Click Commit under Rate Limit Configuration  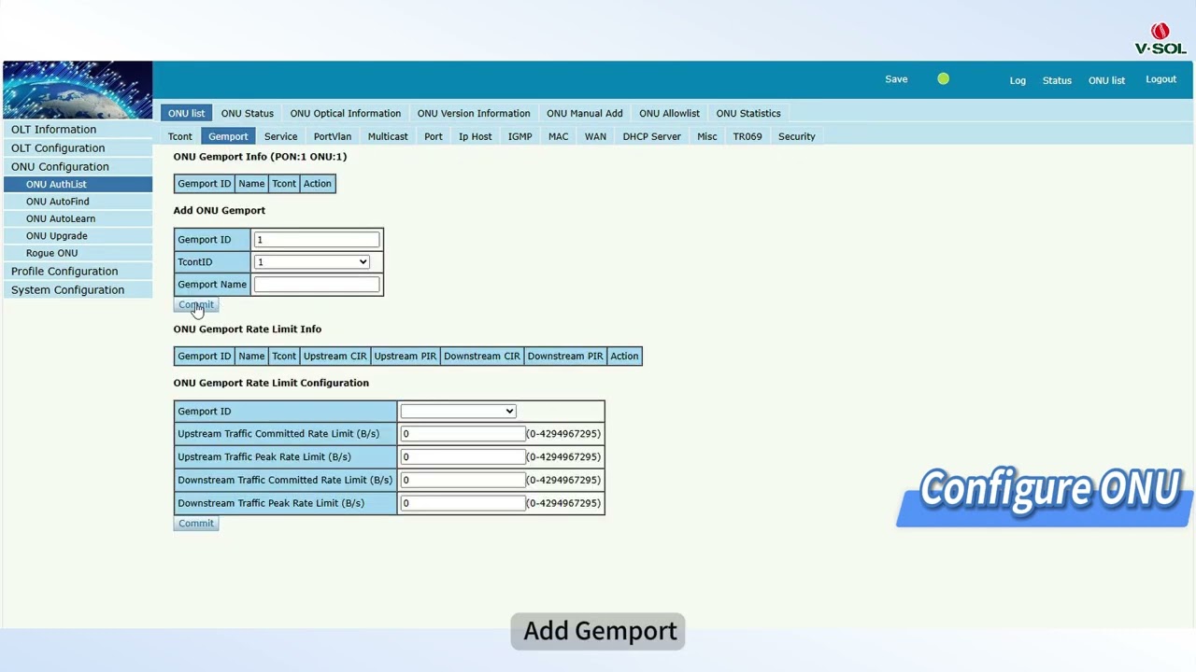click(196, 524)
